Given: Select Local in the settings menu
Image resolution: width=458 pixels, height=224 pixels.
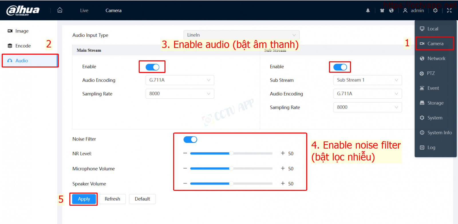Looking at the screenshot, I should click(435, 29).
